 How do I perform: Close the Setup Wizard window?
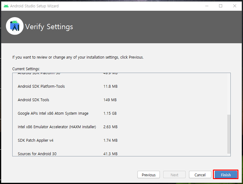[x=235, y=6]
